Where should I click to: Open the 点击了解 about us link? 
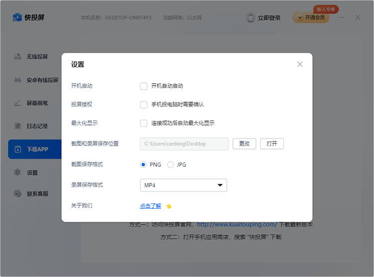150,206
